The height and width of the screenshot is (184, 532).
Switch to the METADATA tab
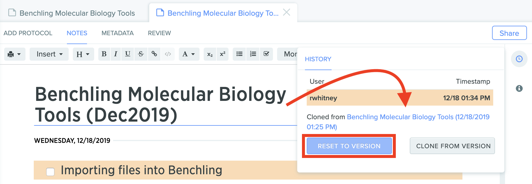(x=118, y=33)
